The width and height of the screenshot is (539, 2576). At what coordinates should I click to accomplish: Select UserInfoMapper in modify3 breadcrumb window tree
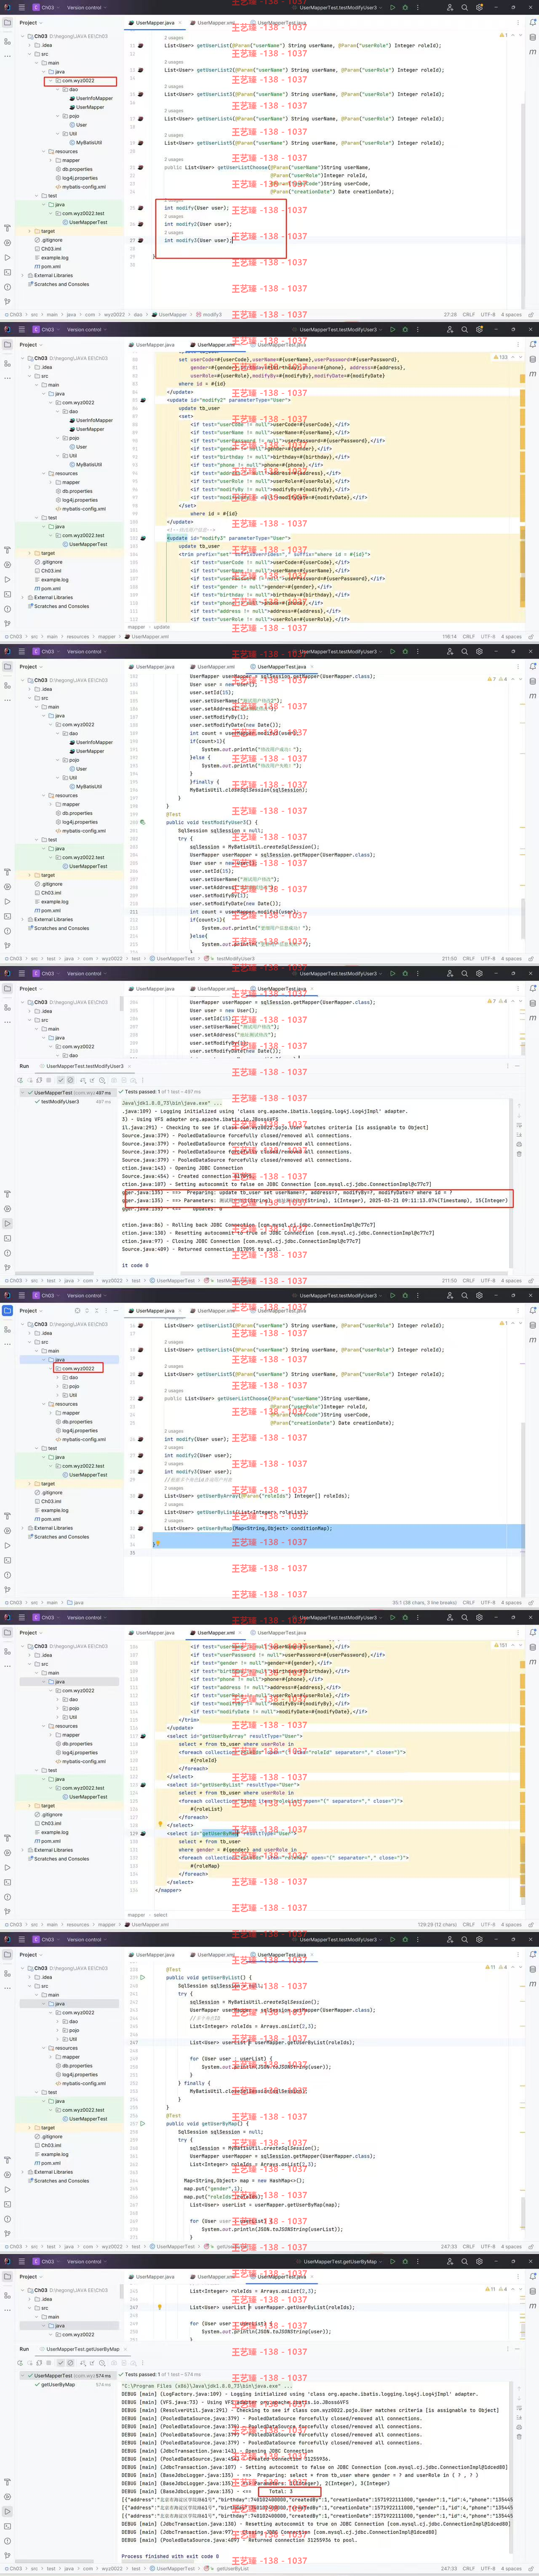pyautogui.click(x=94, y=98)
